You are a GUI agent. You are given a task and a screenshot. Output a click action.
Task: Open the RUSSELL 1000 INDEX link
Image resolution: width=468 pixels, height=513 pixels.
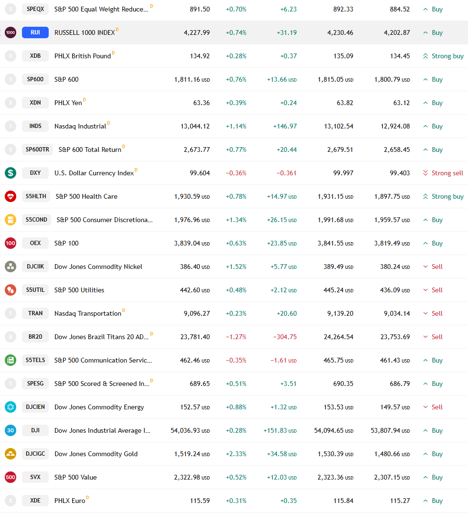point(85,32)
